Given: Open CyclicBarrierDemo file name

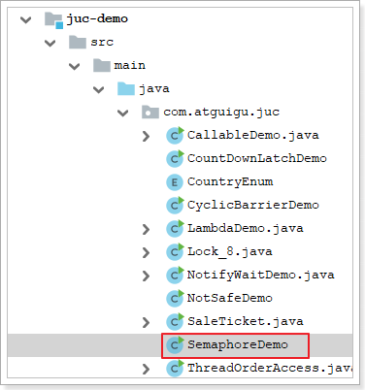Looking at the screenshot, I should click(x=253, y=206).
